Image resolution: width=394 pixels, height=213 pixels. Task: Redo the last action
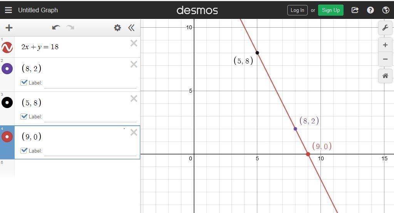point(70,27)
